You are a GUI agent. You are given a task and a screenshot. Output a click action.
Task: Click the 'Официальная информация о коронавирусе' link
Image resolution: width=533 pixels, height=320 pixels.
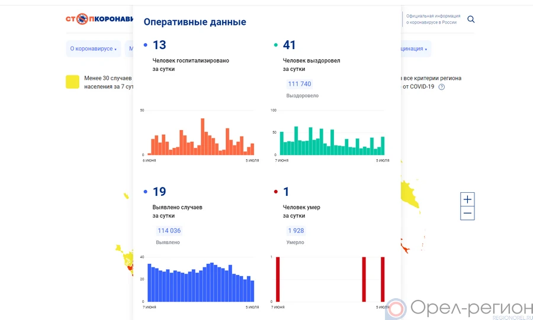(x=431, y=19)
